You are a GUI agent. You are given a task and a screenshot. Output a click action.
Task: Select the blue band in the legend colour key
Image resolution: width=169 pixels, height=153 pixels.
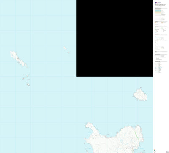click(x=158, y=11)
